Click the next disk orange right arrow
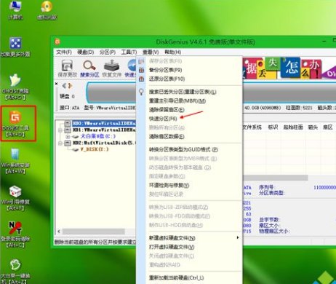This screenshot has height=284, width=336. (70, 86)
